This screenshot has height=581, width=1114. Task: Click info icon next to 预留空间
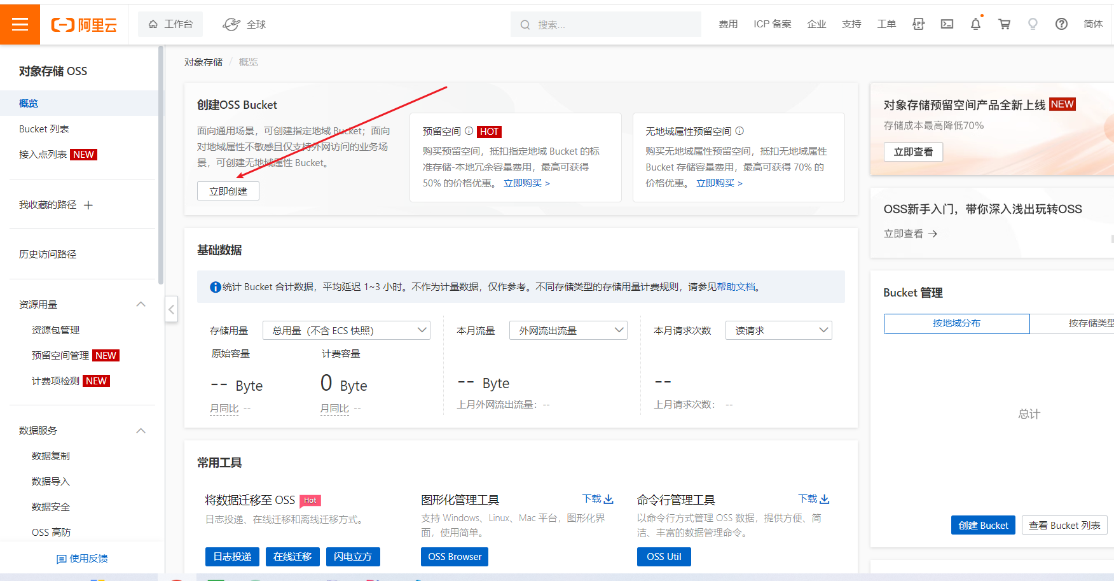(469, 131)
